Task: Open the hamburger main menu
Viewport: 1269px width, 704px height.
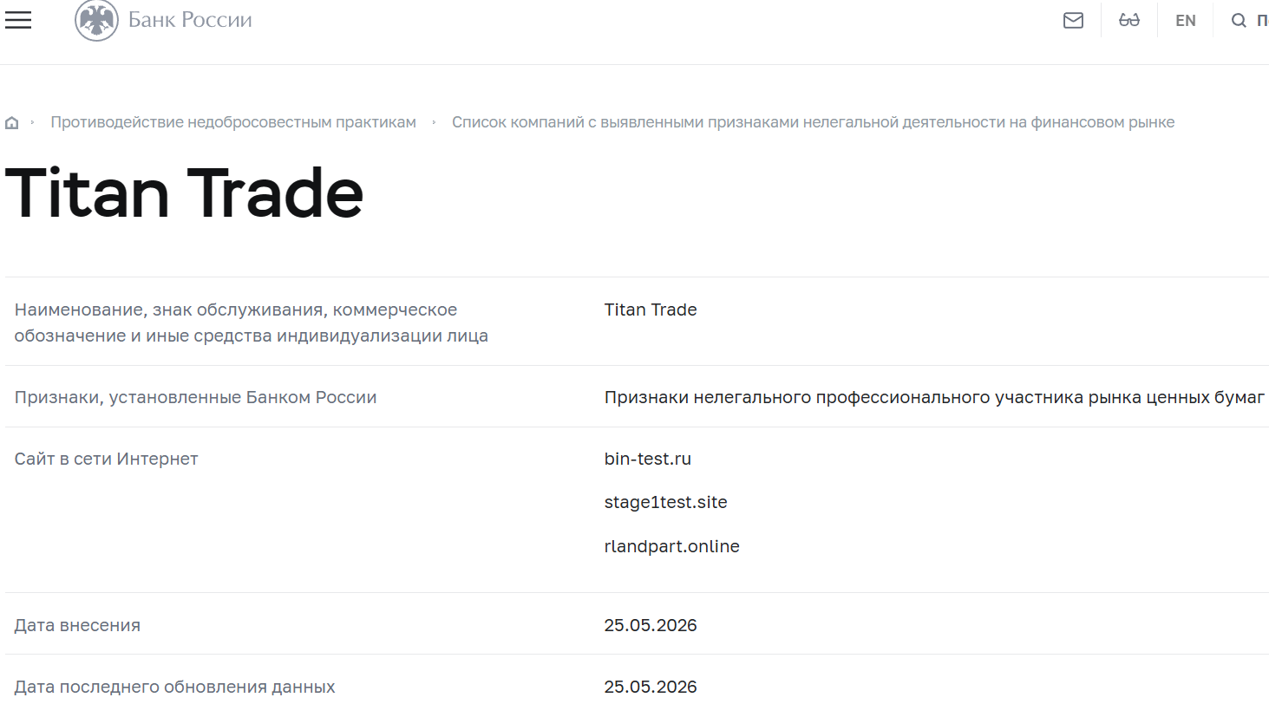Action: click(18, 20)
